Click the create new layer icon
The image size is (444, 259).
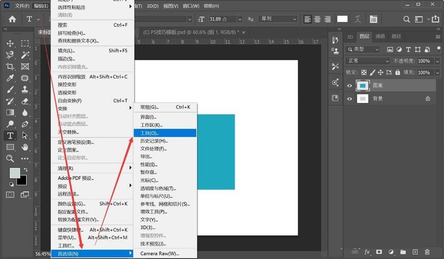(x=415, y=252)
